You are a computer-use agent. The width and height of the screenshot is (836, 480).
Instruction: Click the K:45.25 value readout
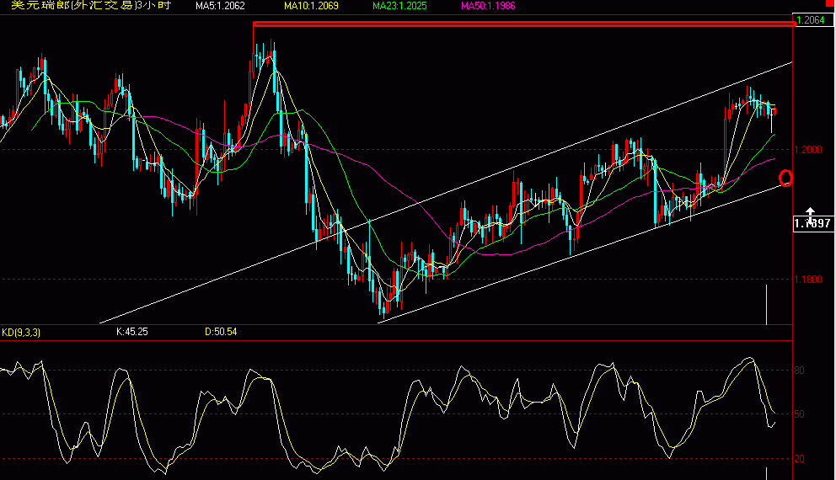pyautogui.click(x=131, y=333)
